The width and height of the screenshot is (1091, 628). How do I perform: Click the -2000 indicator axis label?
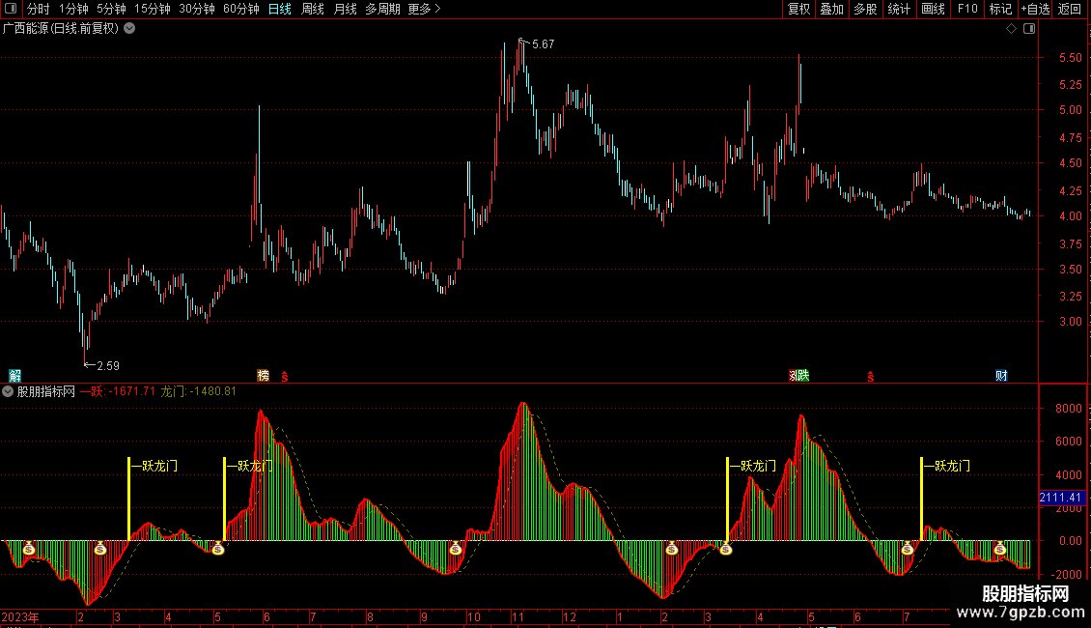click(x=1067, y=575)
